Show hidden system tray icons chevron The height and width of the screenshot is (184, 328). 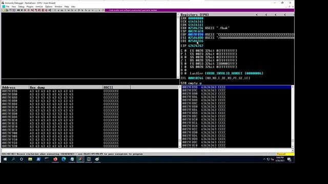pos(264,159)
